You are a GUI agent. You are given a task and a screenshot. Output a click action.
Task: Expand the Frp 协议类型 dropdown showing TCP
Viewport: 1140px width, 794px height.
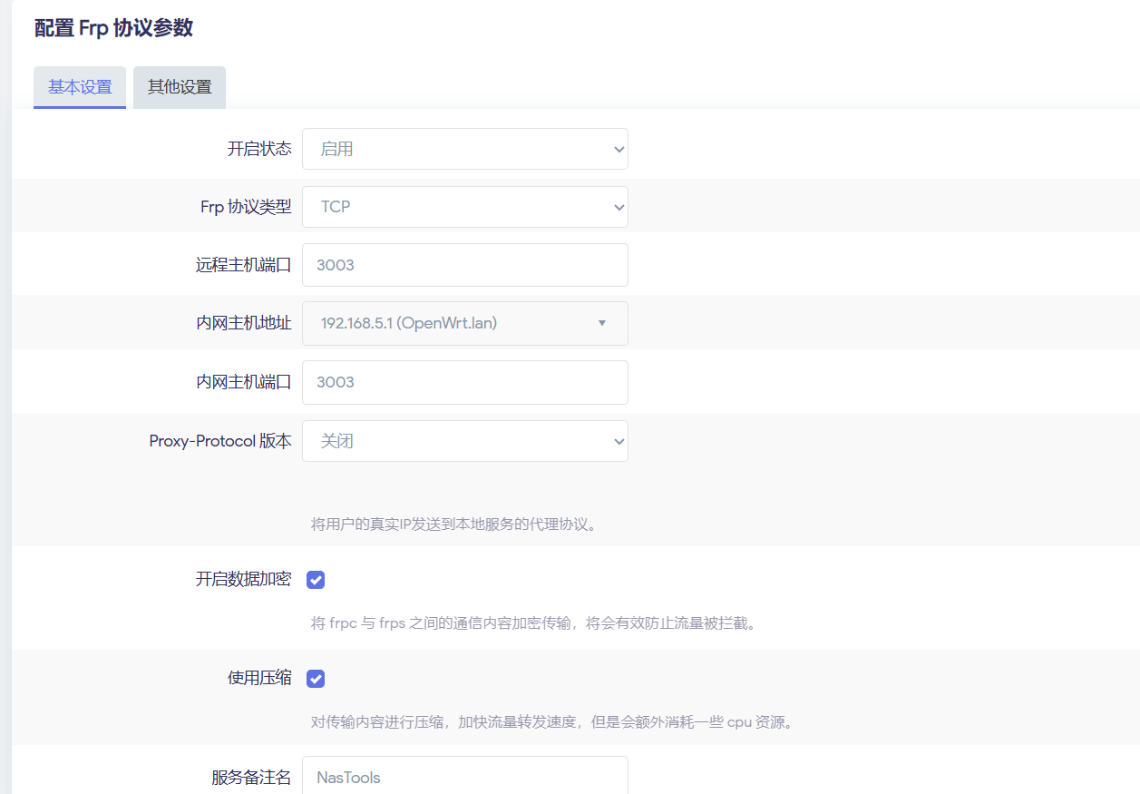click(464, 207)
